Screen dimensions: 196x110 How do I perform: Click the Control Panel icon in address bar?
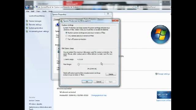coord(37,7)
